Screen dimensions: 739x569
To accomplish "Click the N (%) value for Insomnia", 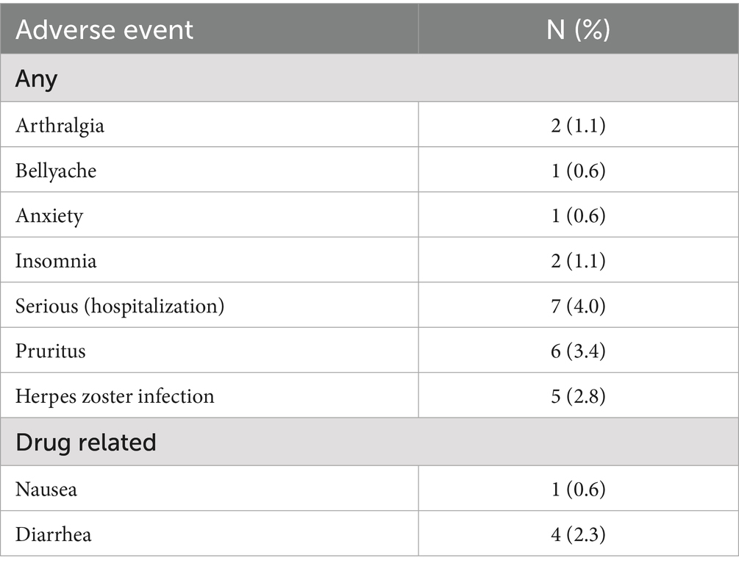I will tap(577, 260).
